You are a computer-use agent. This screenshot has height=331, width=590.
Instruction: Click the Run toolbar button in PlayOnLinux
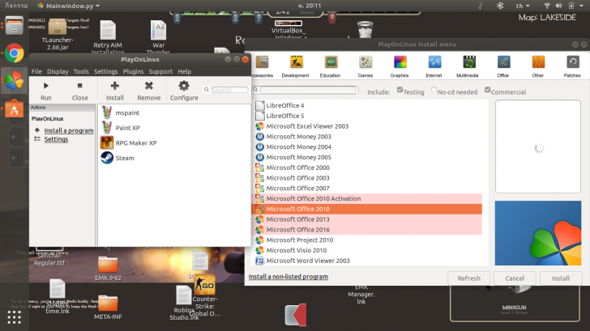pos(46,91)
